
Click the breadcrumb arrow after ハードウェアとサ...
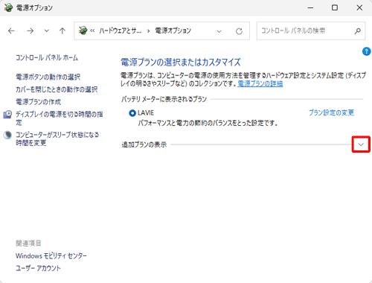coord(148,31)
